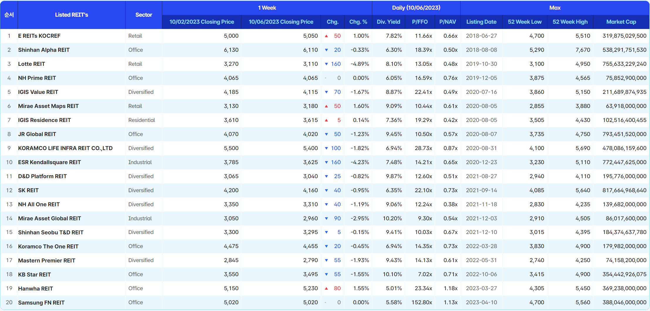Select the Sector column header
This screenshot has width=650, height=311.
click(x=144, y=15)
